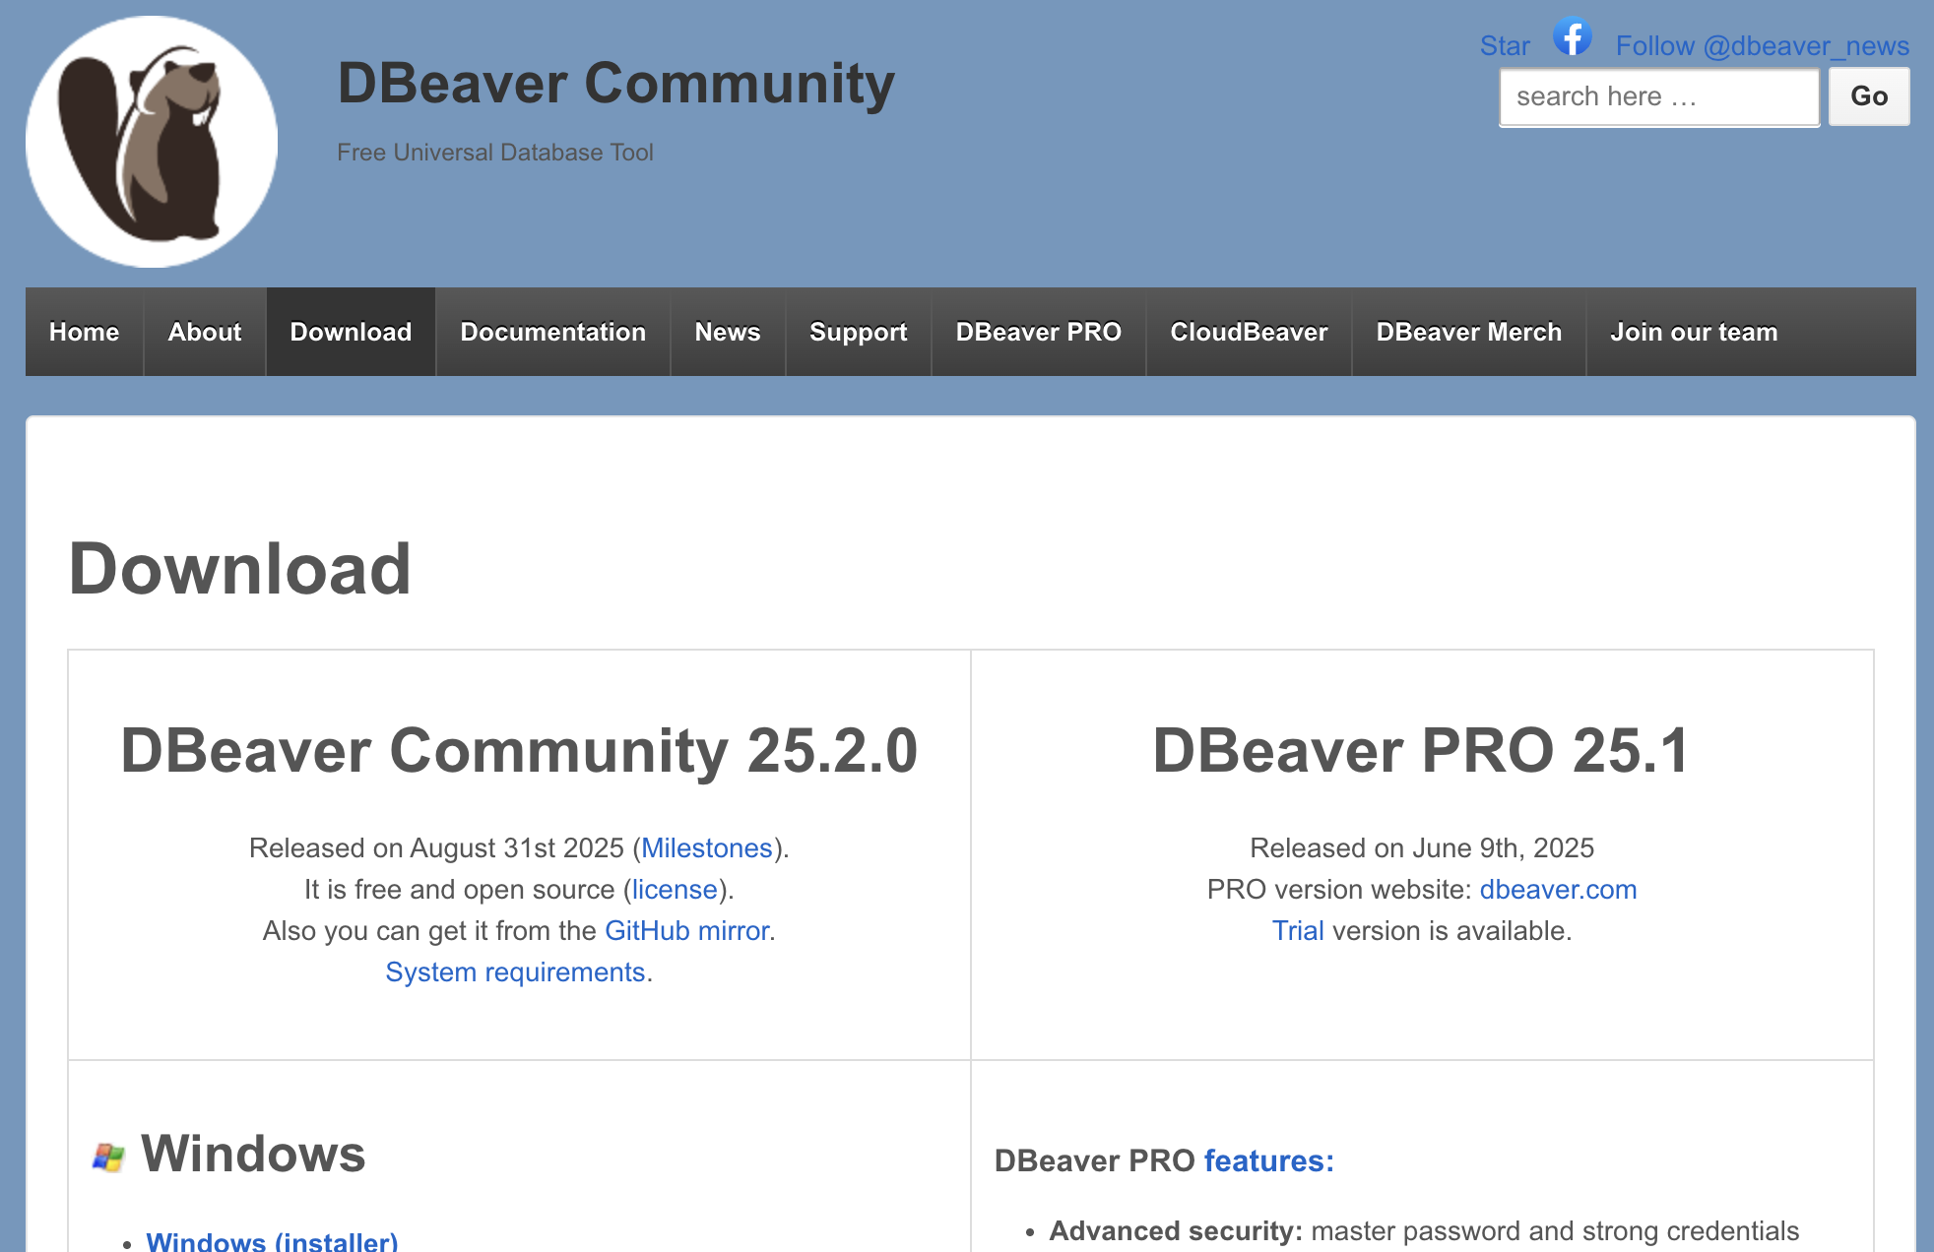Click the DBeaver Community site title
The image size is (1934, 1252).
[616, 83]
